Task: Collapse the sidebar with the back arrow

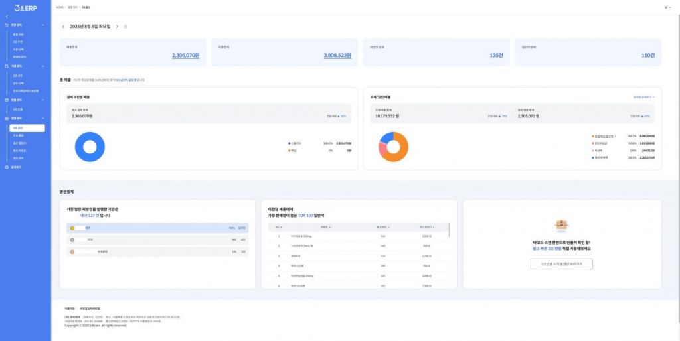Action: coord(7,16)
